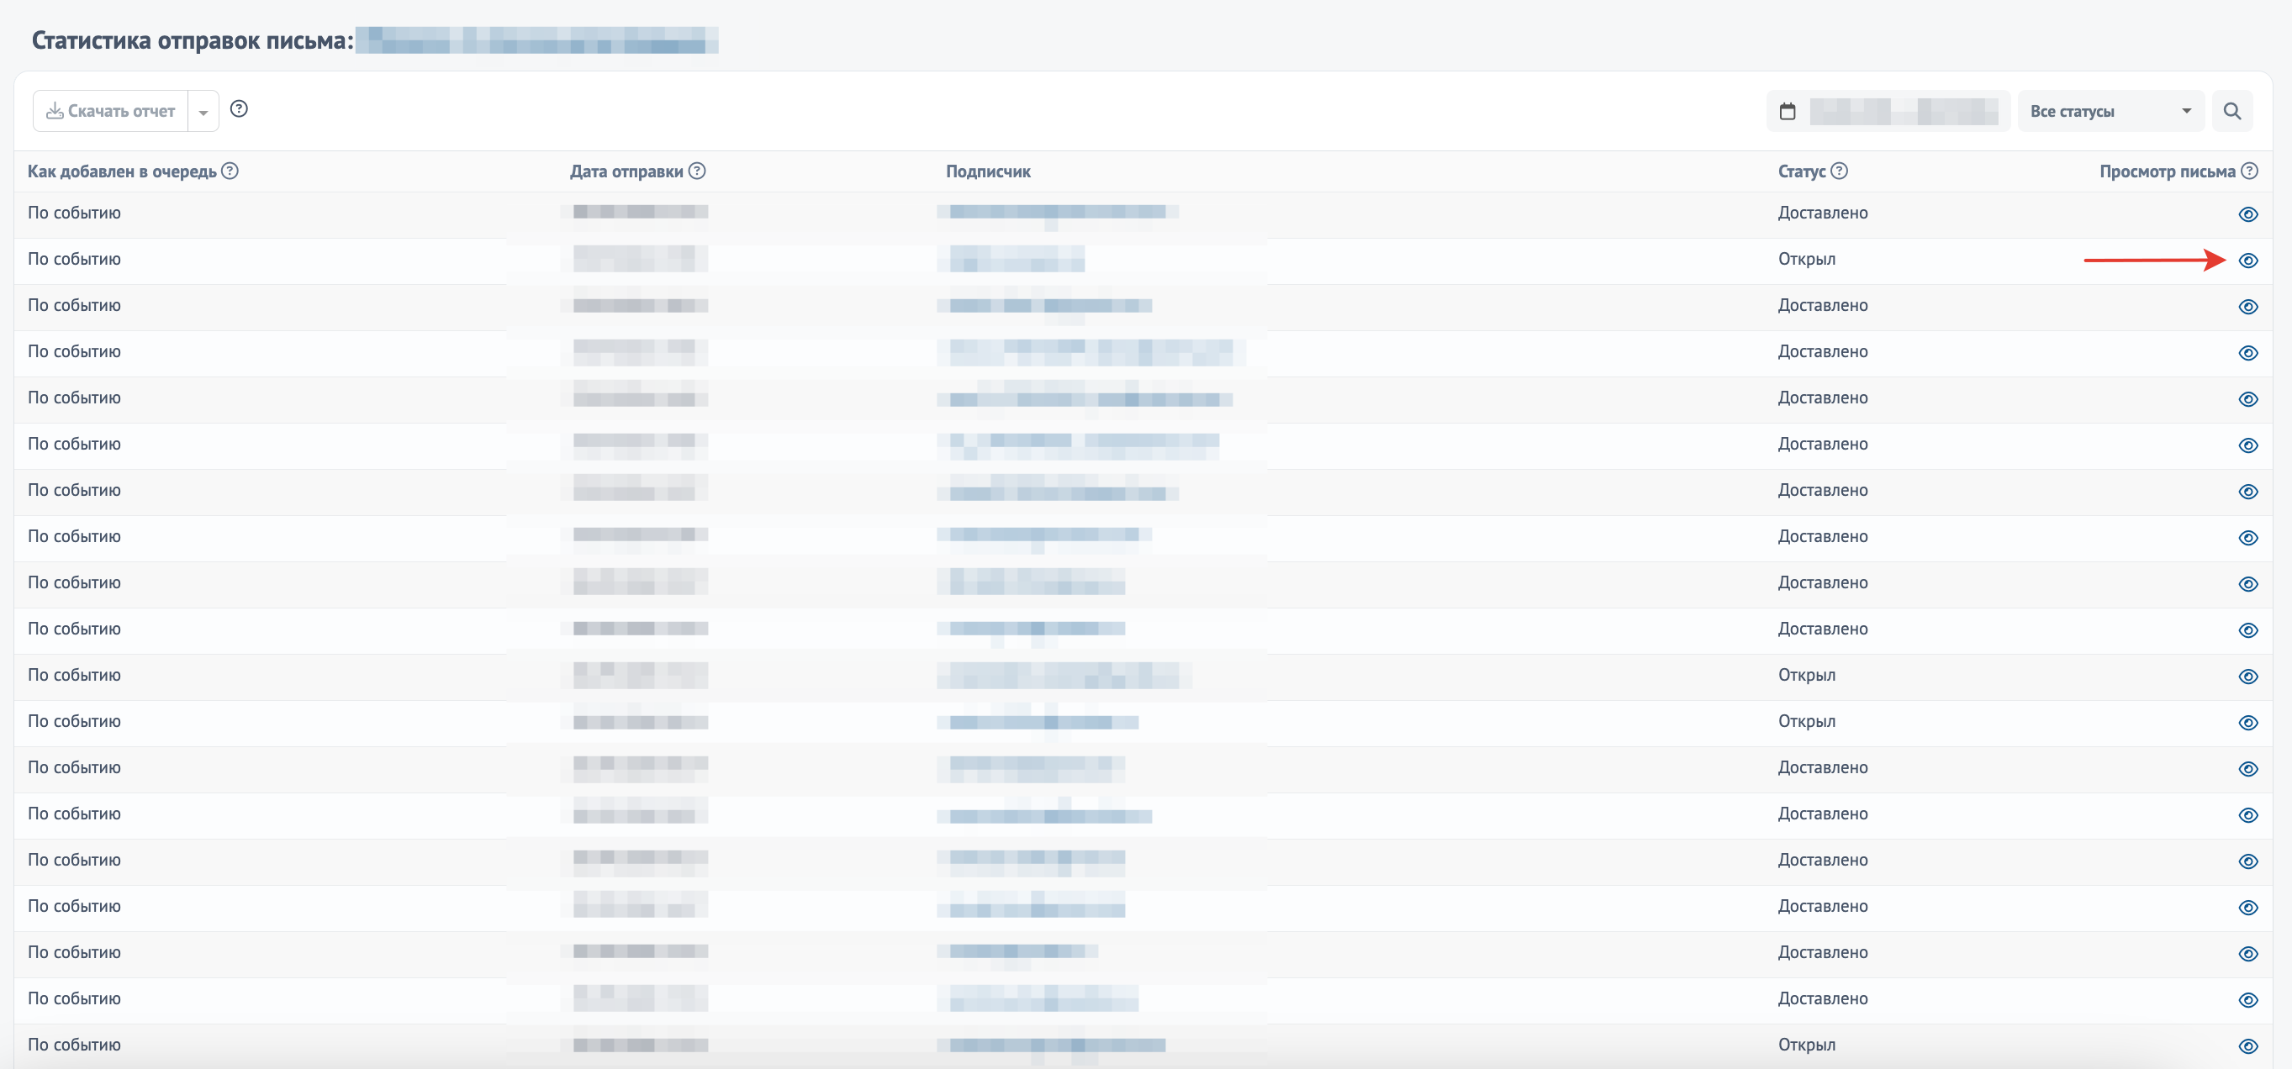Click the eye icon in the first 'Открыл' row
2292x1069 pixels.
[x=2248, y=261]
